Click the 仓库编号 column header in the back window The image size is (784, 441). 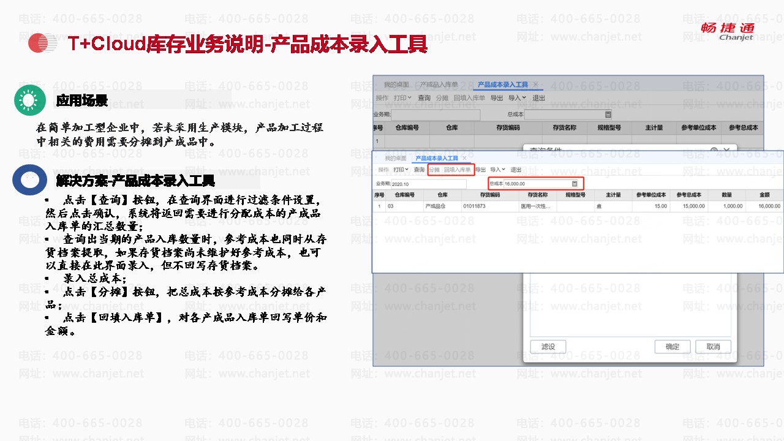point(407,128)
